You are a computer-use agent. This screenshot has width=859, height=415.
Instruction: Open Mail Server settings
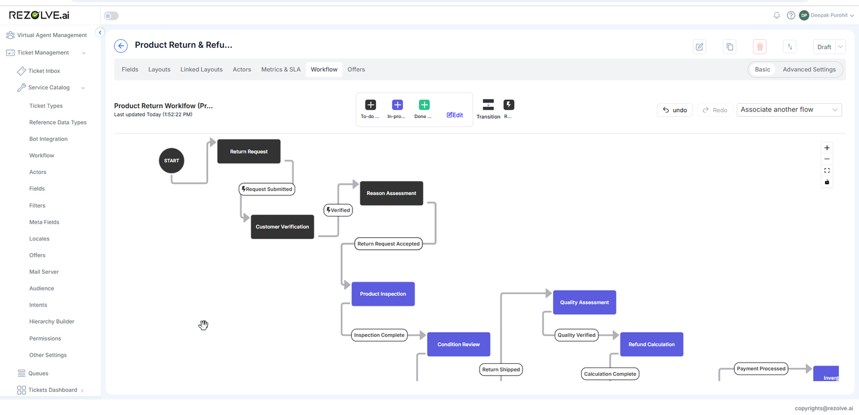(x=44, y=272)
